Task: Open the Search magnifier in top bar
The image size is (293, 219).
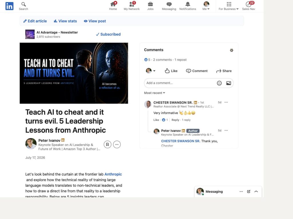Action: click(23, 6)
